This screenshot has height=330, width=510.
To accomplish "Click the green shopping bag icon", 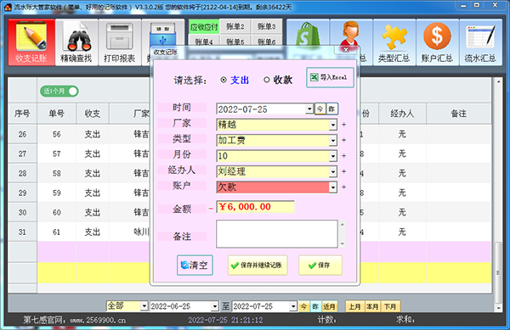I will tap(308, 34).
